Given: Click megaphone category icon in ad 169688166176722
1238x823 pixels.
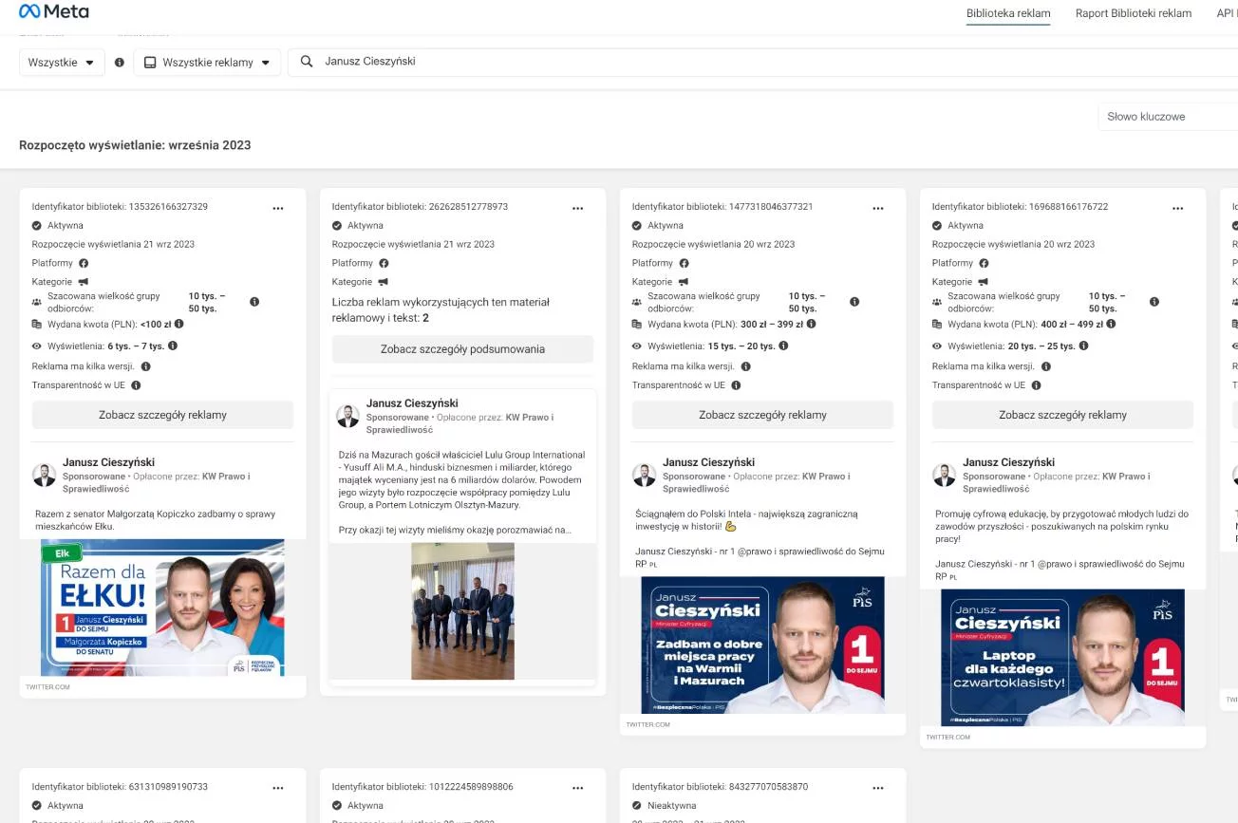Looking at the screenshot, I should click(984, 282).
